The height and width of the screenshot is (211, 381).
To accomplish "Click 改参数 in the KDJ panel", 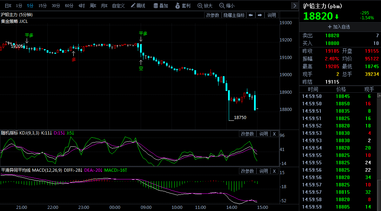I will [247, 134].
